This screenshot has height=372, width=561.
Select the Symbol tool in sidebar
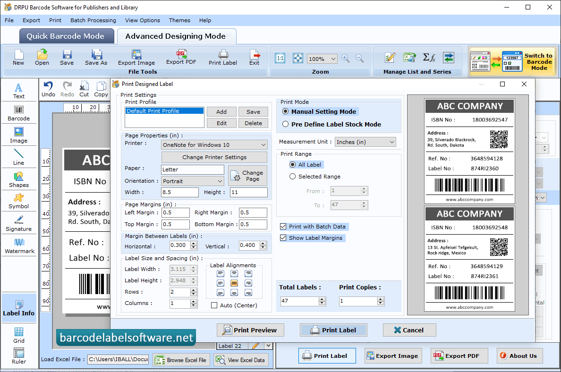pyautogui.click(x=18, y=201)
